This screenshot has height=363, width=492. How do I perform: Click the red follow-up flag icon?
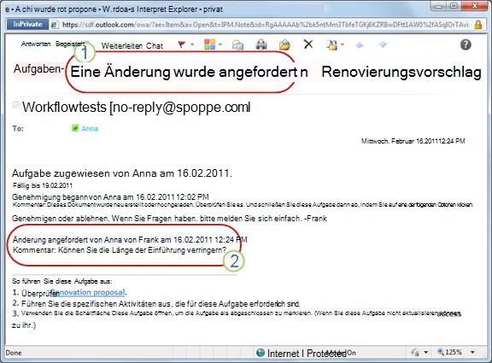click(x=181, y=44)
